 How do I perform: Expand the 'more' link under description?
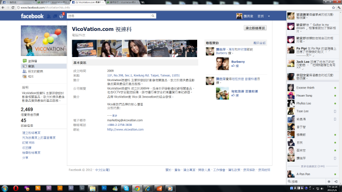point(115,116)
